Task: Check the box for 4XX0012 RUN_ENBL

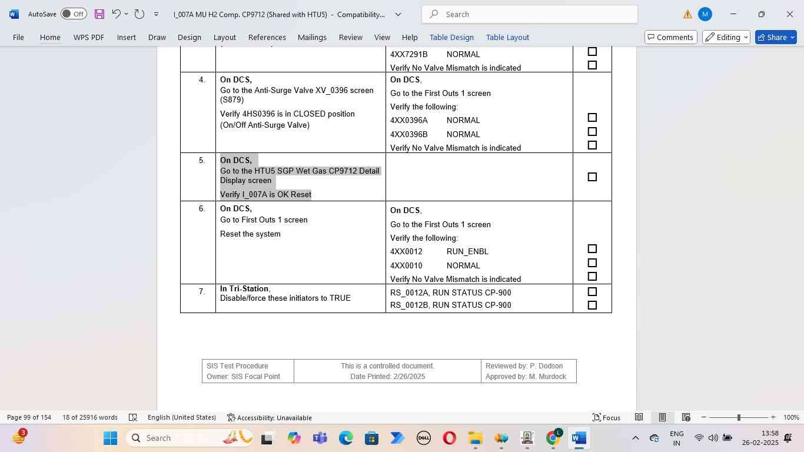Action: [592, 249]
